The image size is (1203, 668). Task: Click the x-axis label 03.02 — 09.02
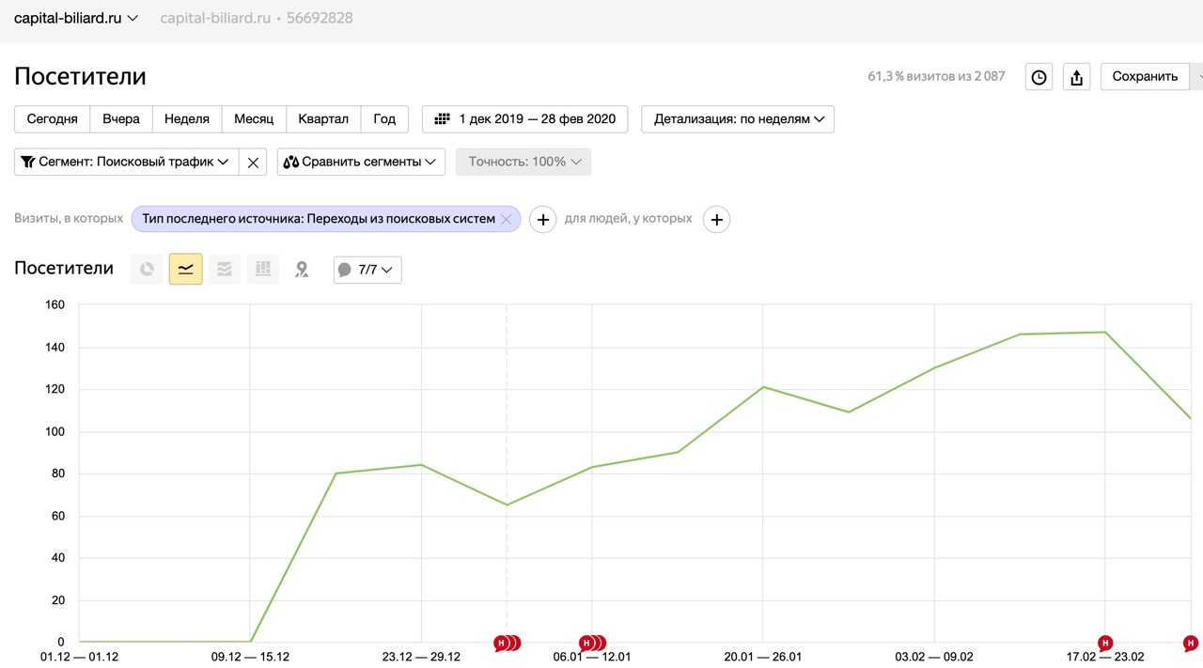[x=934, y=657]
